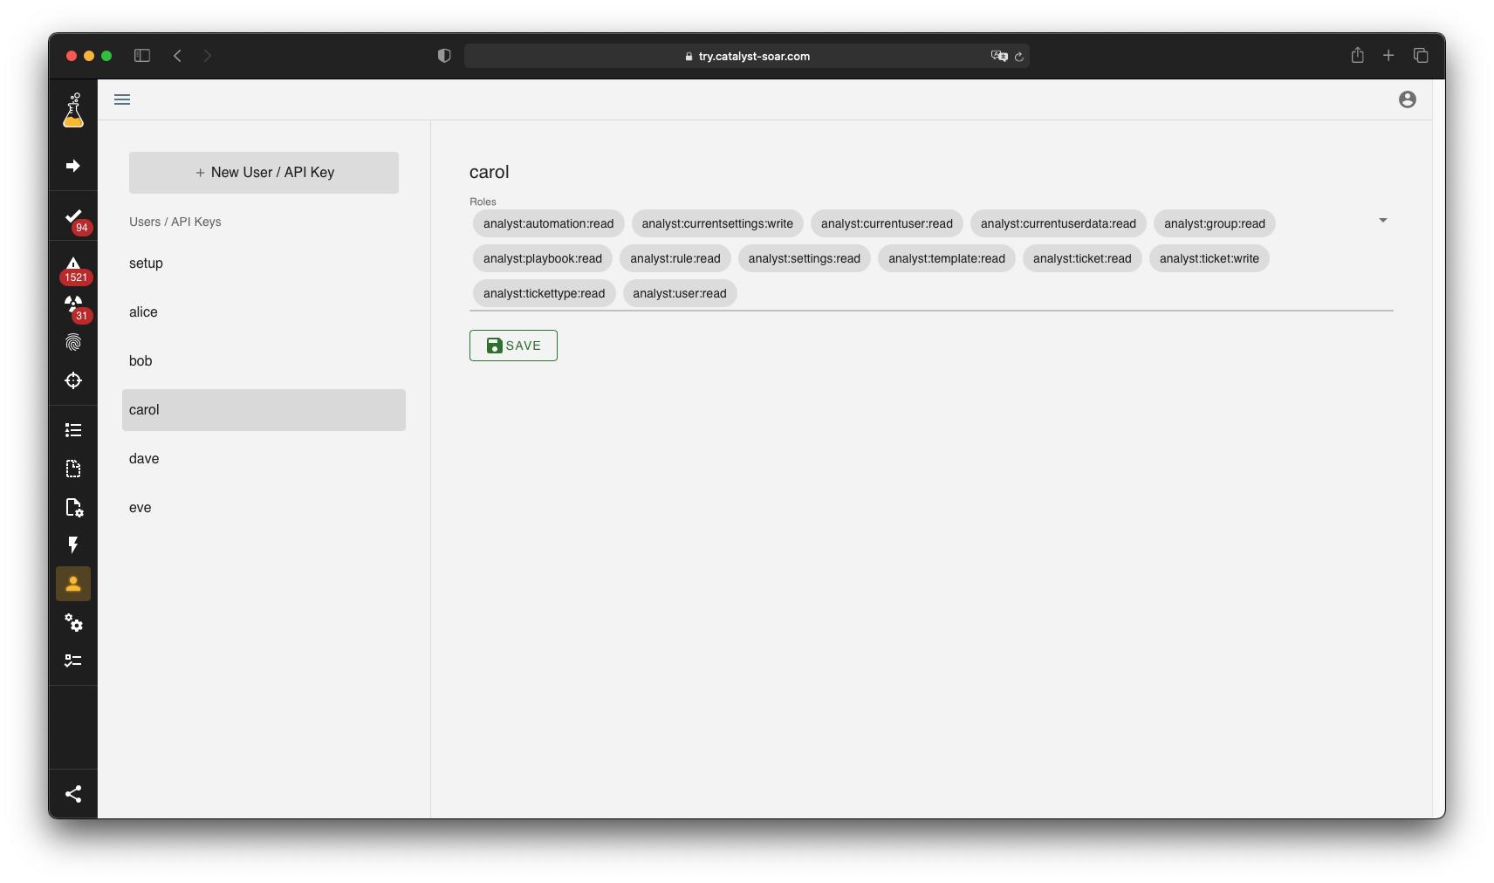Click the browser address bar
Viewport: 1494px width, 883px height.
click(747, 56)
